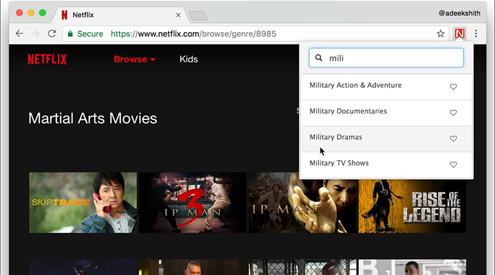This screenshot has height=275, width=495.
Task: Click the Netflix extension icon in toolbar
Action: (x=459, y=33)
